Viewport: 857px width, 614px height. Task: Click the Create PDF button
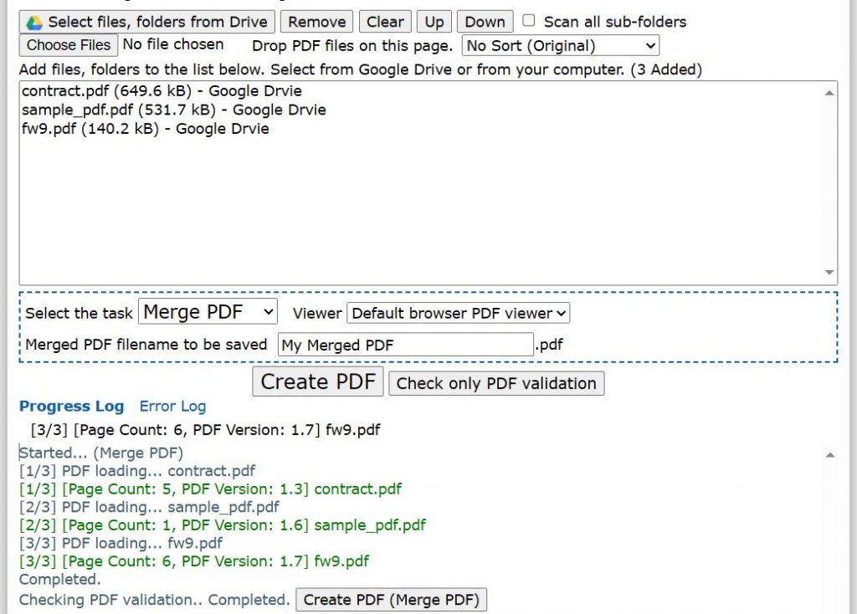(x=317, y=381)
